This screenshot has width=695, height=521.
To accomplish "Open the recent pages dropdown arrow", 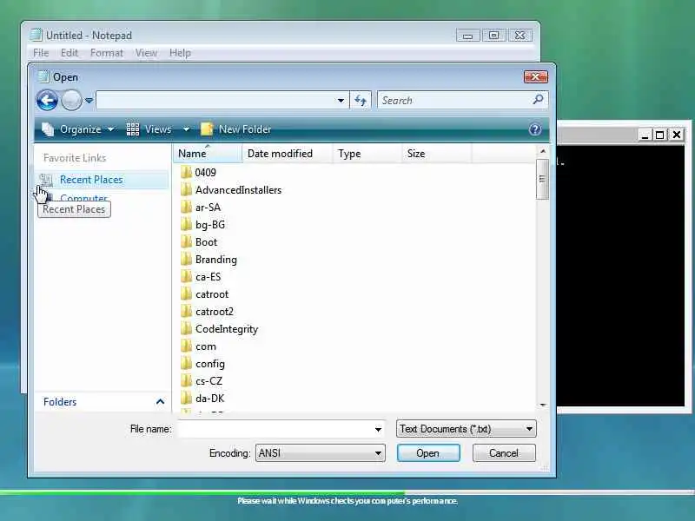I will coord(89,101).
